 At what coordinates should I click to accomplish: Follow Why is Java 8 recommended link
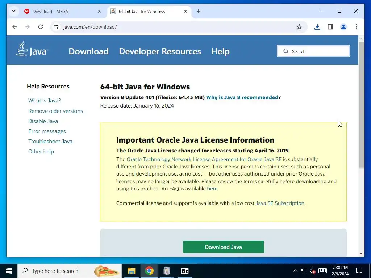tap(242, 97)
